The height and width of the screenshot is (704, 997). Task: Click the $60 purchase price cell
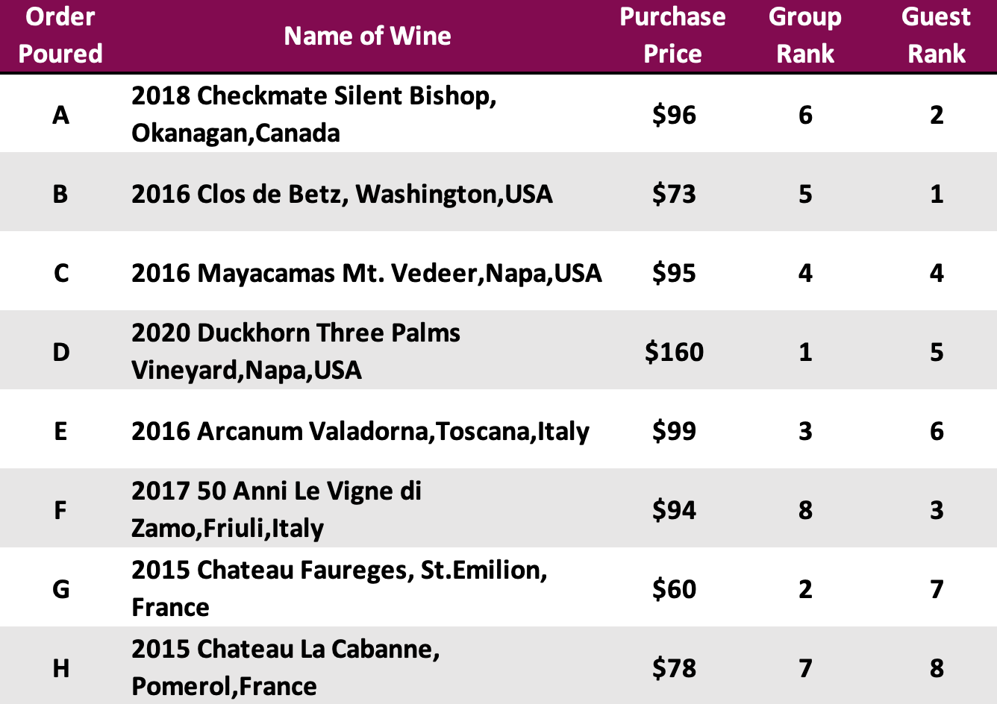pyautogui.click(x=674, y=588)
